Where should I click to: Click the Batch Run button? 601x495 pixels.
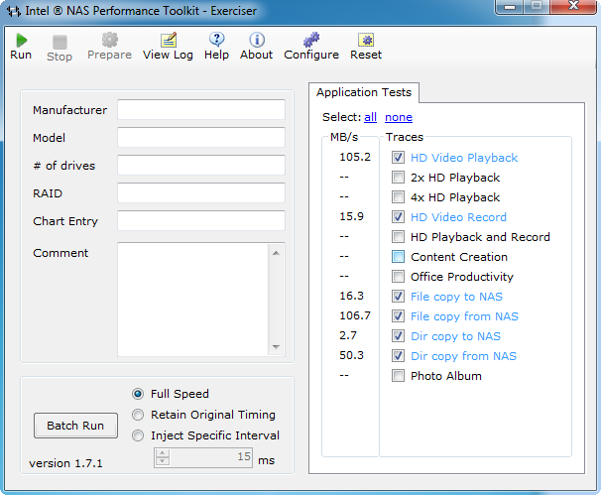click(x=75, y=426)
